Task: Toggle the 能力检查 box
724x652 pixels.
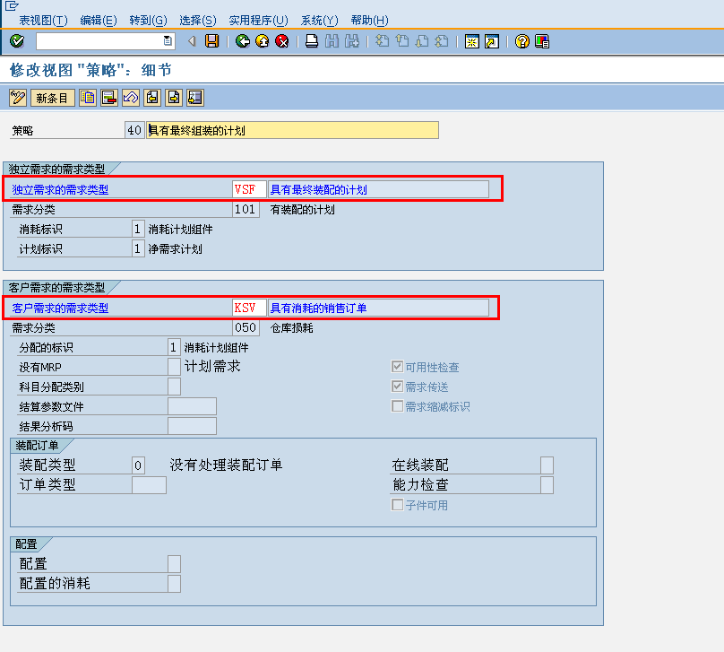Action: [547, 484]
